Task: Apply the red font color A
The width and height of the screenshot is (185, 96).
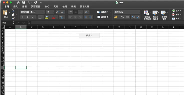Action: [x=53, y=17]
